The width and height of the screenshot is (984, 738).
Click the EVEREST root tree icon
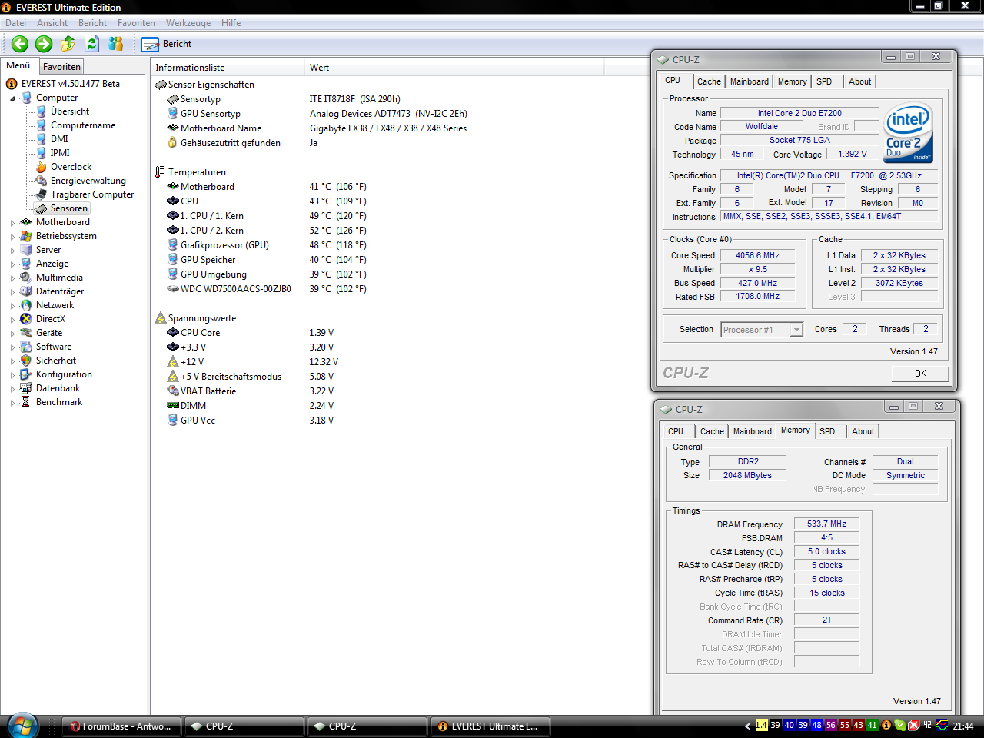[x=12, y=84]
